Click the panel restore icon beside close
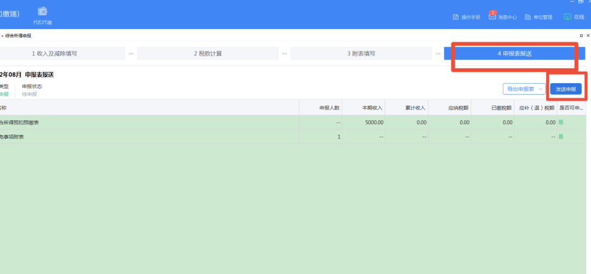This screenshot has width=591, height=274. click(x=581, y=36)
